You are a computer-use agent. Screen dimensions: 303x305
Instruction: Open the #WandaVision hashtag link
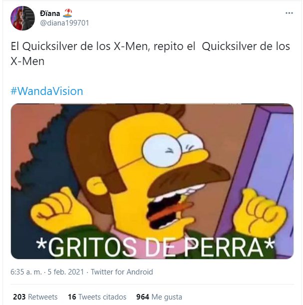pyautogui.click(x=47, y=91)
